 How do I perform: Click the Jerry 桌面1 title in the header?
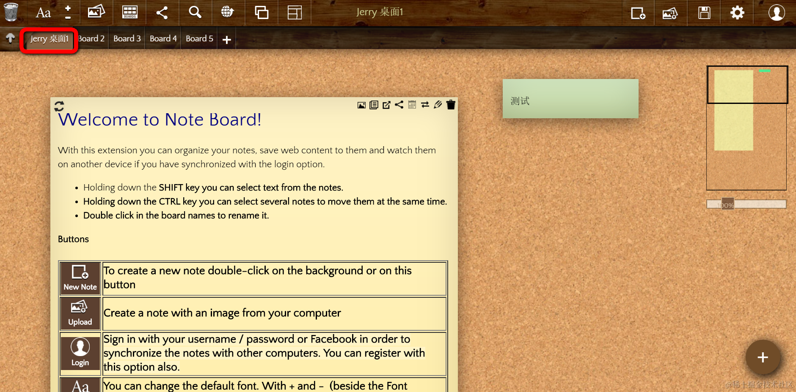[380, 12]
